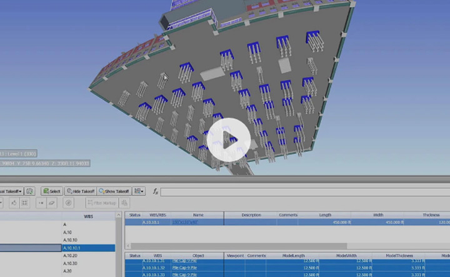The image size is (450, 277).
Task: Click the Viewpoint column header
Action: pyautogui.click(x=235, y=256)
